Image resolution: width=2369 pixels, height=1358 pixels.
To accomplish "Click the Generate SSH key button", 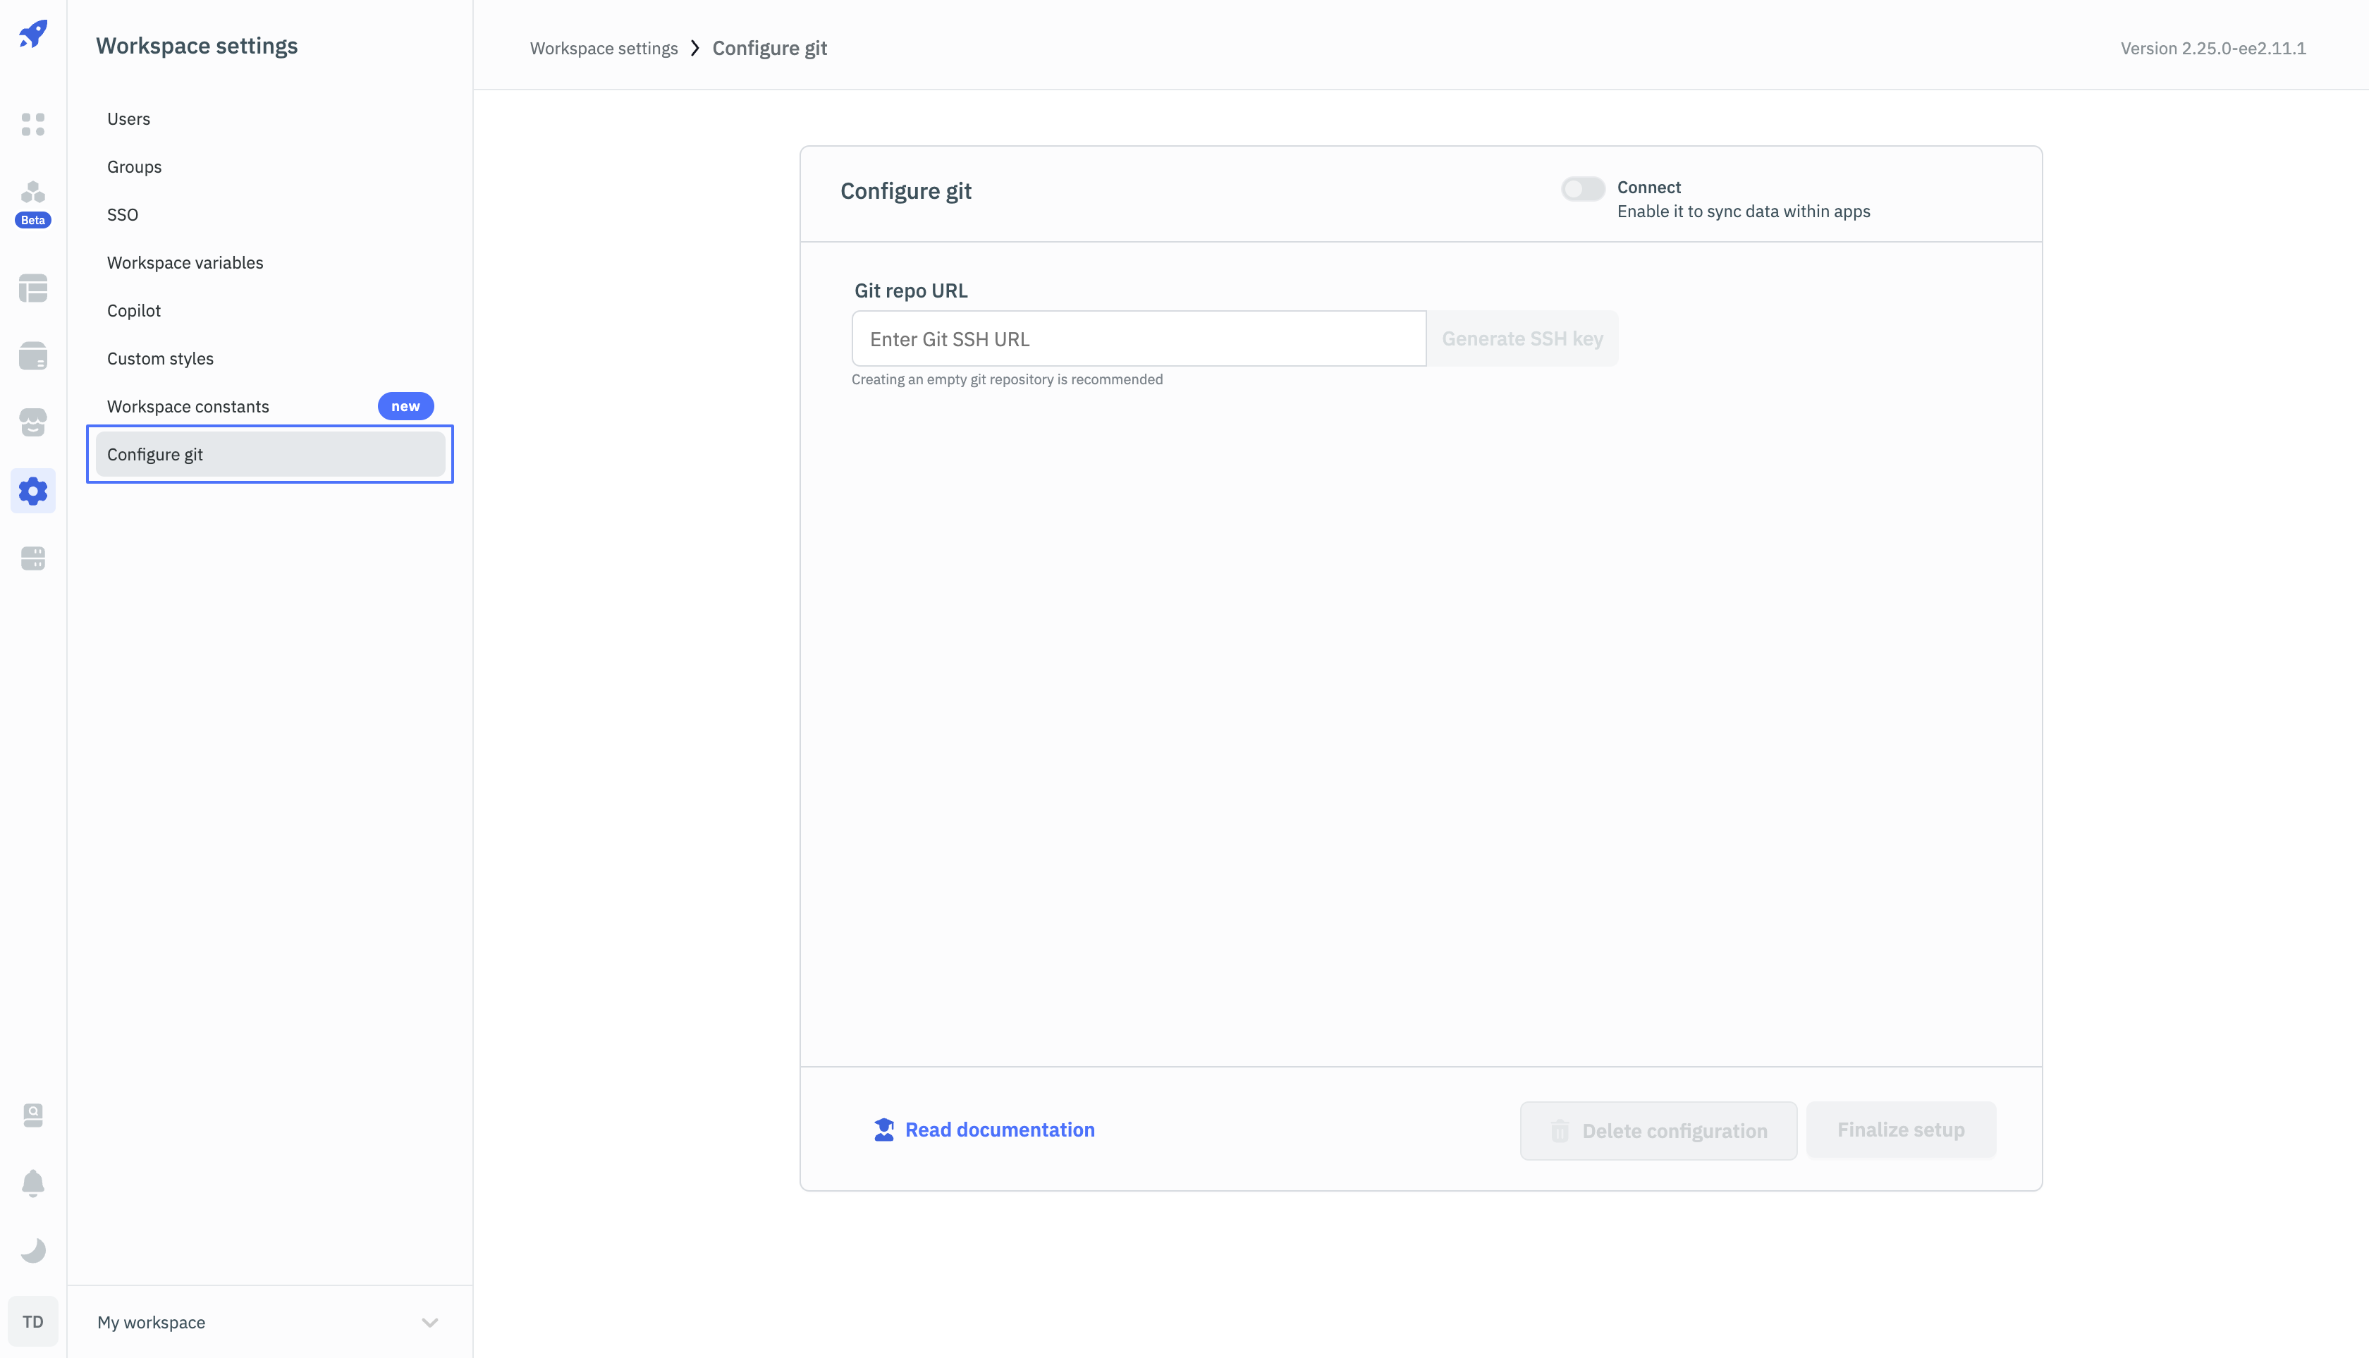I will coord(1522,338).
